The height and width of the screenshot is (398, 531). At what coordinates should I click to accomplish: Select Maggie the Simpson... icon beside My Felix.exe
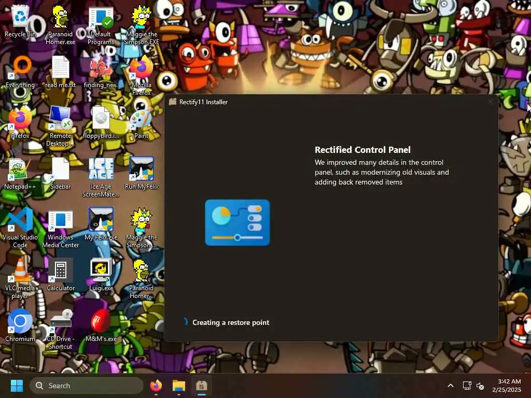point(141,228)
